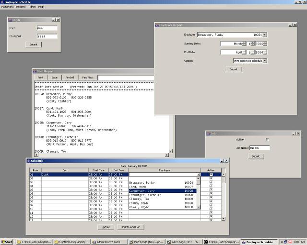This screenshot has height=245, width=307.
Task: Minimize the Job window
Action: 294,134
